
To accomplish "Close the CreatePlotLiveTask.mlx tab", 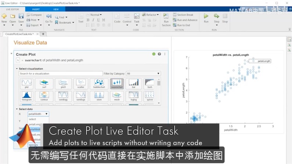I will coord(37,34).
